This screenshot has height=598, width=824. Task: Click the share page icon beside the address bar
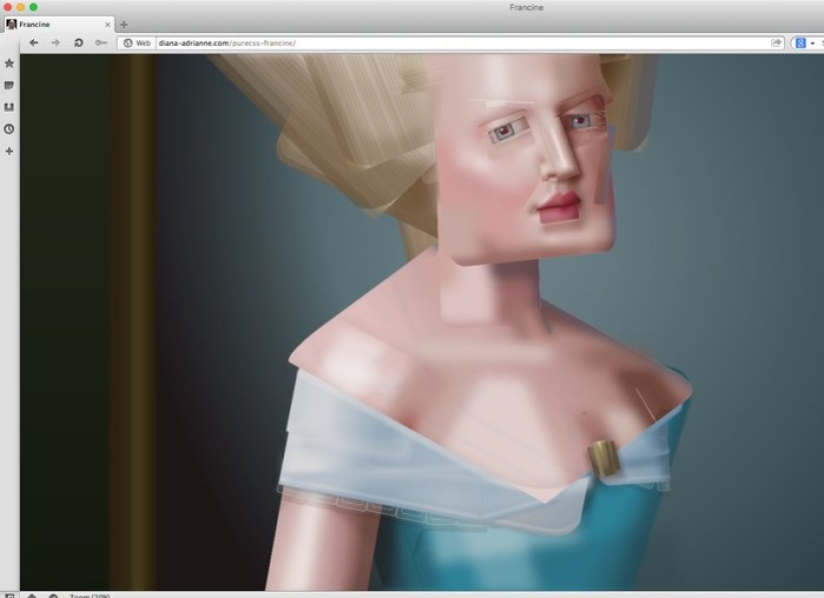(x=777, y=42)
